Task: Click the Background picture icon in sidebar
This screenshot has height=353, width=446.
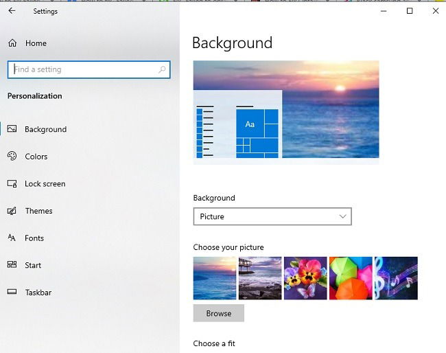Action: (x=12, y=128)
